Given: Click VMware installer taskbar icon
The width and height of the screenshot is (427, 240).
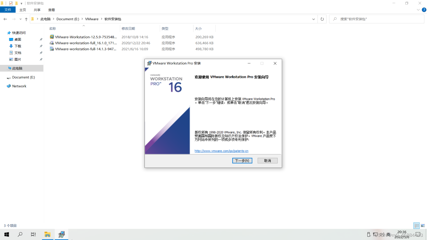Looking at the screenshot, I should (61, 235).
